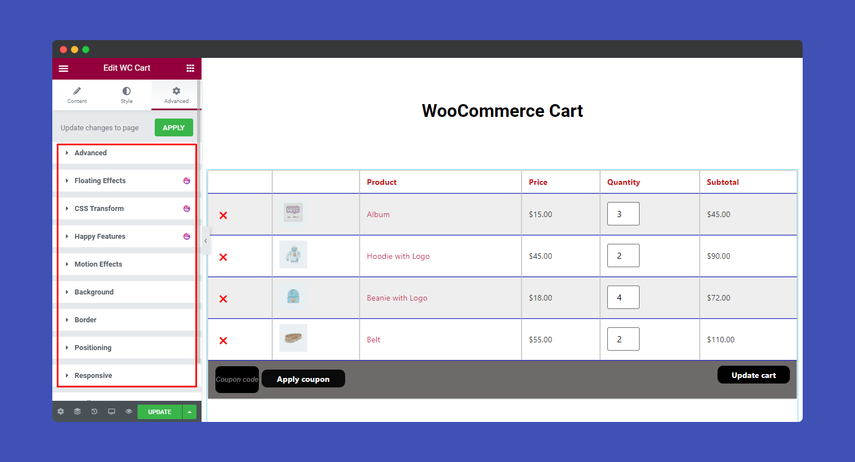Click Happy Addons icon beside CSS Transform
855x462 pixels.
pos(187,209)
